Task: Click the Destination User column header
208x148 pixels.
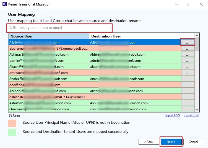Action: tap(135, 36)
